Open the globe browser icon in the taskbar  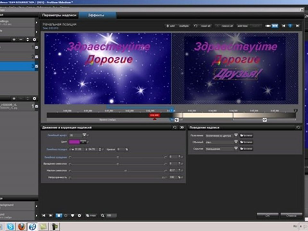tap(32, 227)
